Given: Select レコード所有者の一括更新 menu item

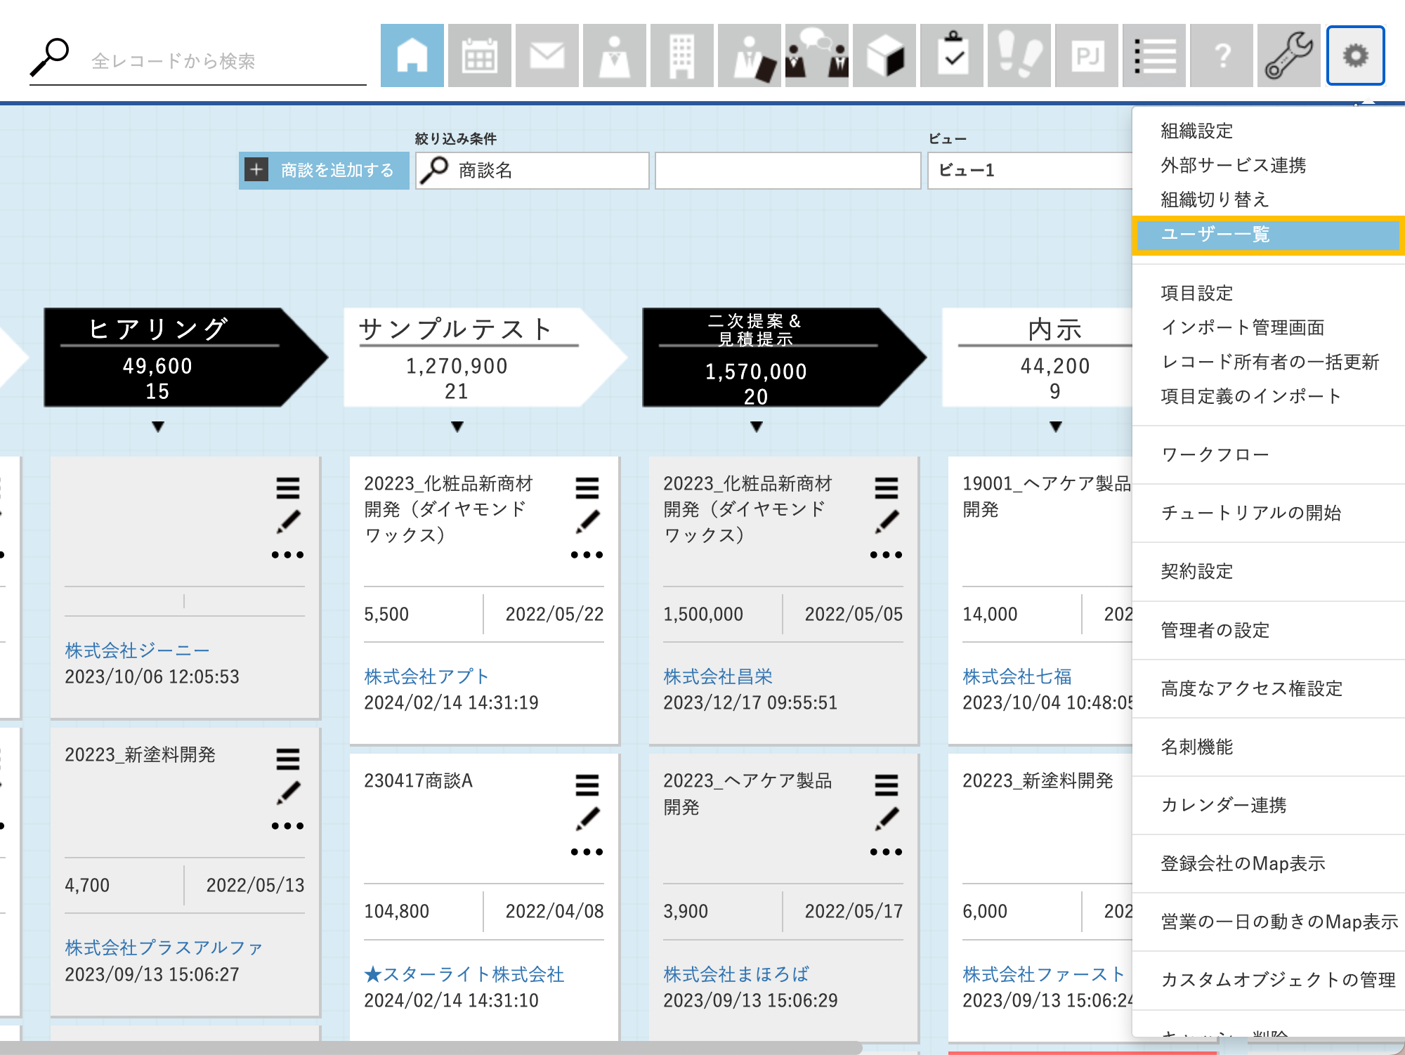Looking at the screenshot, I should click(x=1269, y=362).
